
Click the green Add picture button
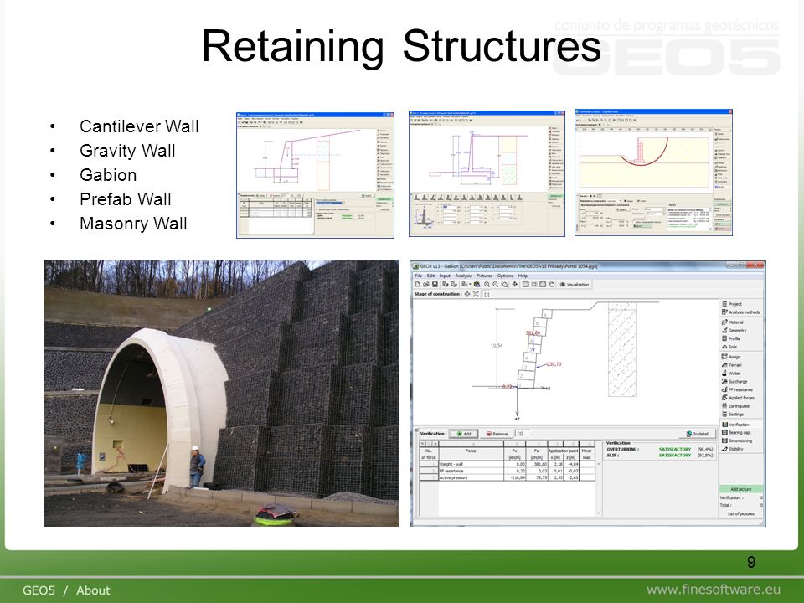(741, 489)
